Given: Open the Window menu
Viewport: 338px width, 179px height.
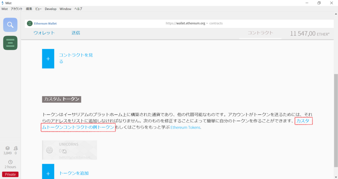Looking at the screenshot, I should (x=65, y=9).
